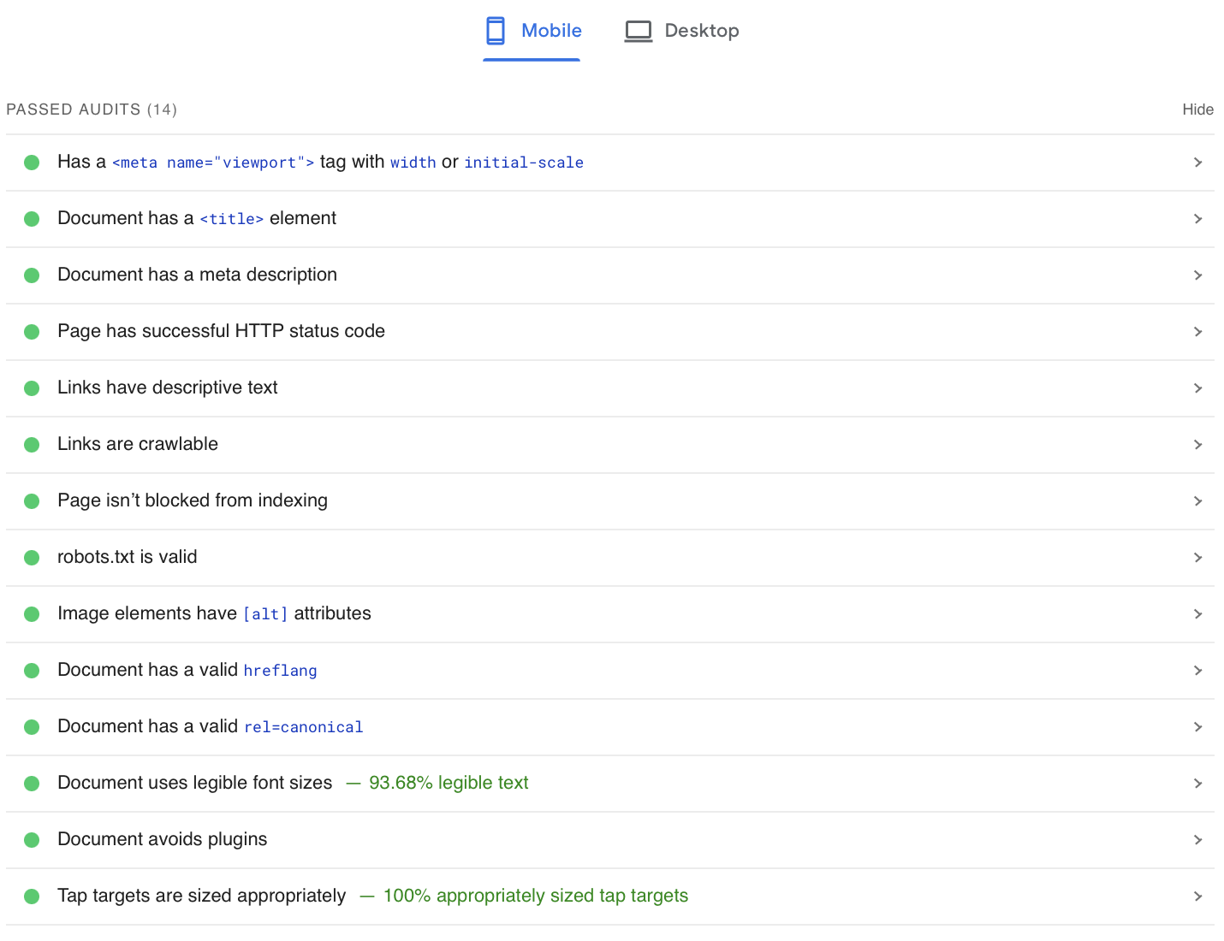Viewport: 1224px width, 941px height.
Task: Click the green dot beside tap targets audit
Action: point(32,896)
